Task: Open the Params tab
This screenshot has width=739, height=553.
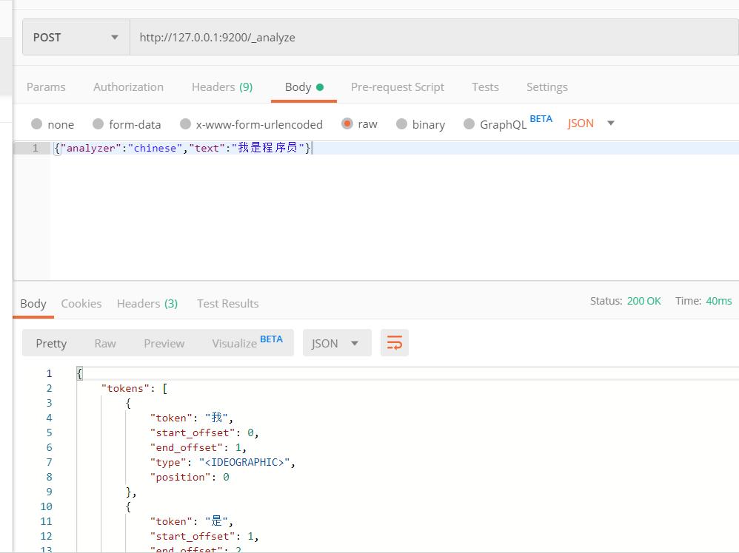Action: [46, 87]
